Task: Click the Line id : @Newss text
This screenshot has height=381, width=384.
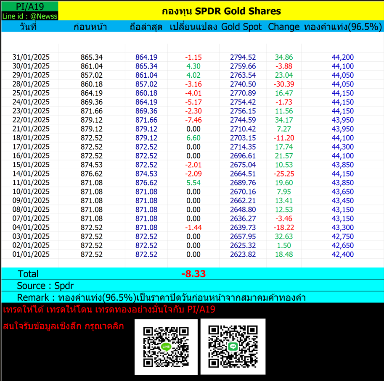Action: point(30,16)
